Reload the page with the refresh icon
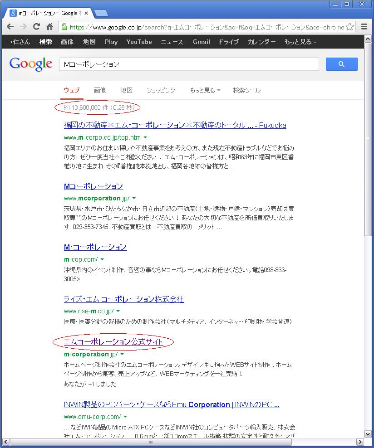 pyautogui.click(x=37, y=27)
